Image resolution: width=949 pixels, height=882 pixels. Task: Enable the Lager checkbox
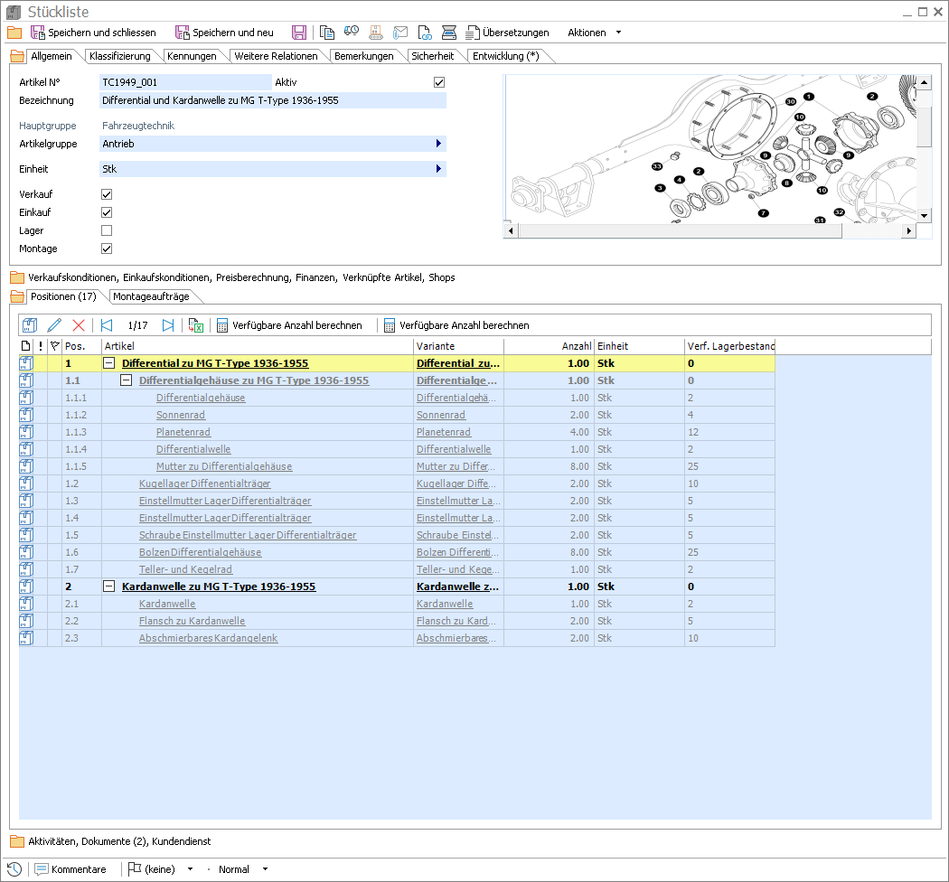107,230
